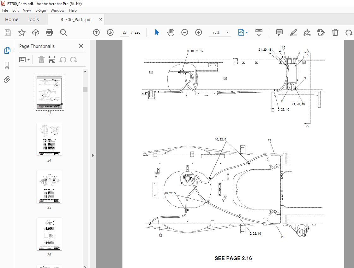354x268 pixels.
Task: Go to next page with down arrow
Action: click(110, 32)
